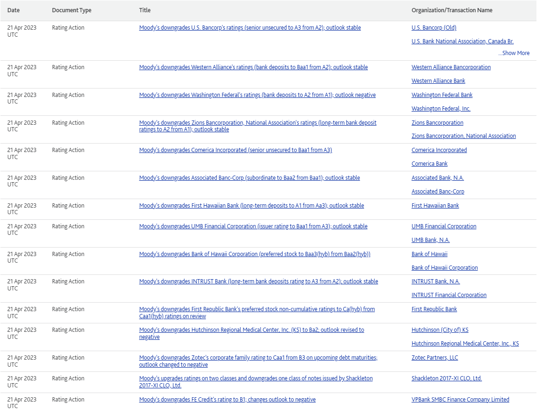The width and height of the screenshot is (544, 410).
Task: Click the Date column header
Action: point(14,10)
